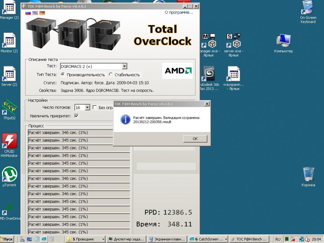Screen dimensions: 324x243
Task: Click the Время value 348.11
Action: click(x=179, y=224)
